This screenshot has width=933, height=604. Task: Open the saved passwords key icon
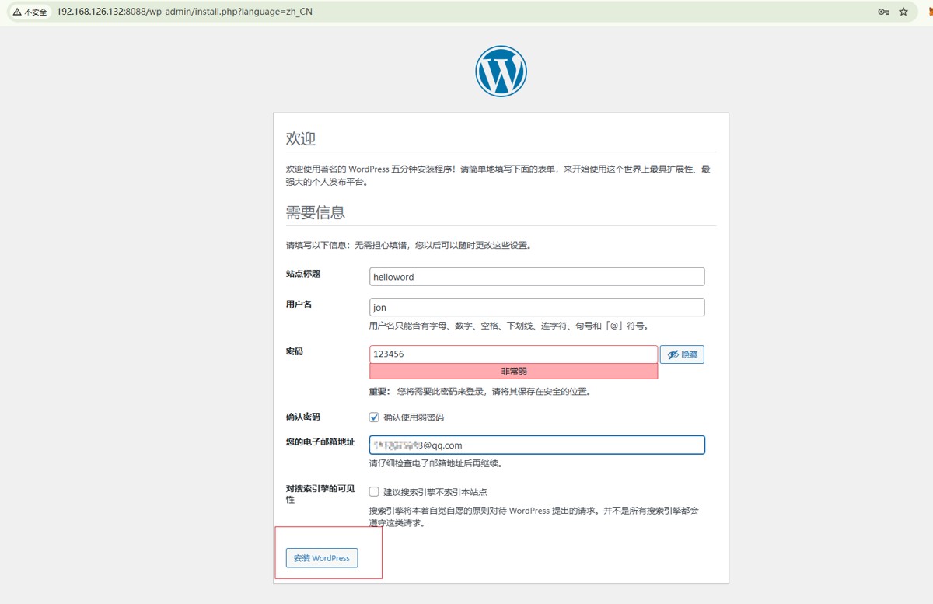click(x=883, y=12)
